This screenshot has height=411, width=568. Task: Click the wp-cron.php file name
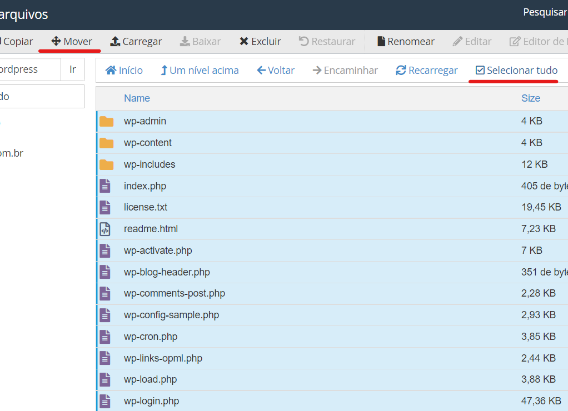[150, 337]
